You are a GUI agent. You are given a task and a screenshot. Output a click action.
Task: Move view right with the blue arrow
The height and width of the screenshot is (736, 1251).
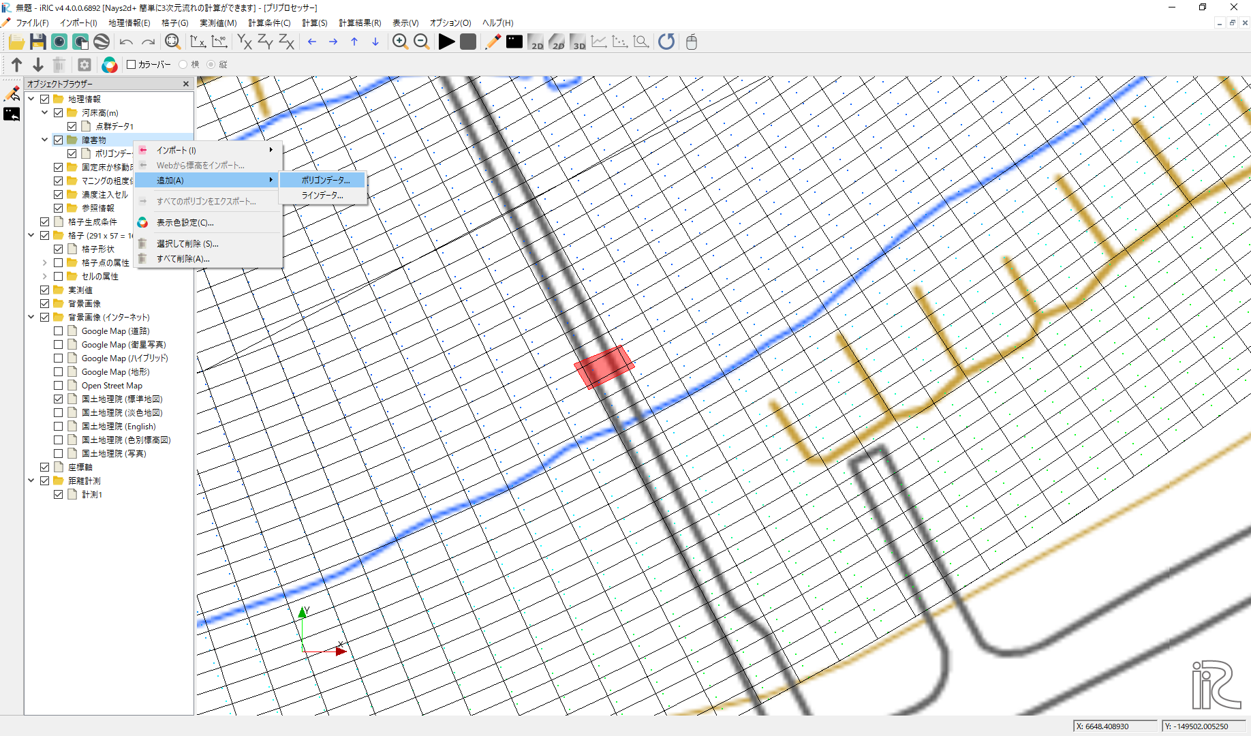[333, 42]
